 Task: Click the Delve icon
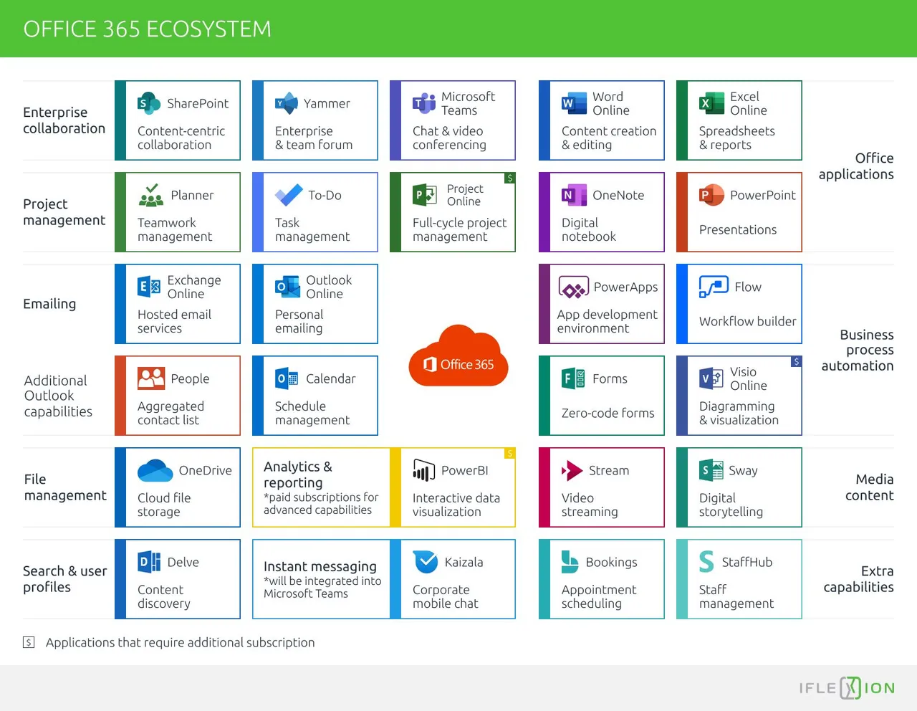149,562
